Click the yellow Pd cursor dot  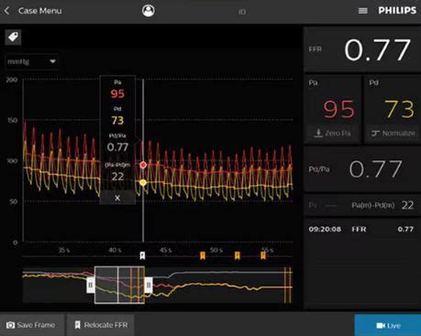coord(143,183)
